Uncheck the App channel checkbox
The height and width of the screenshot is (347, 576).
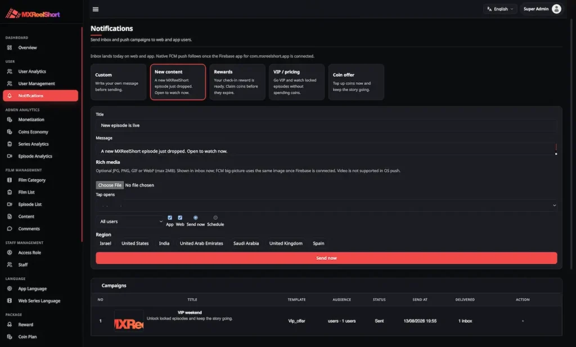click(x=170, y=217)
